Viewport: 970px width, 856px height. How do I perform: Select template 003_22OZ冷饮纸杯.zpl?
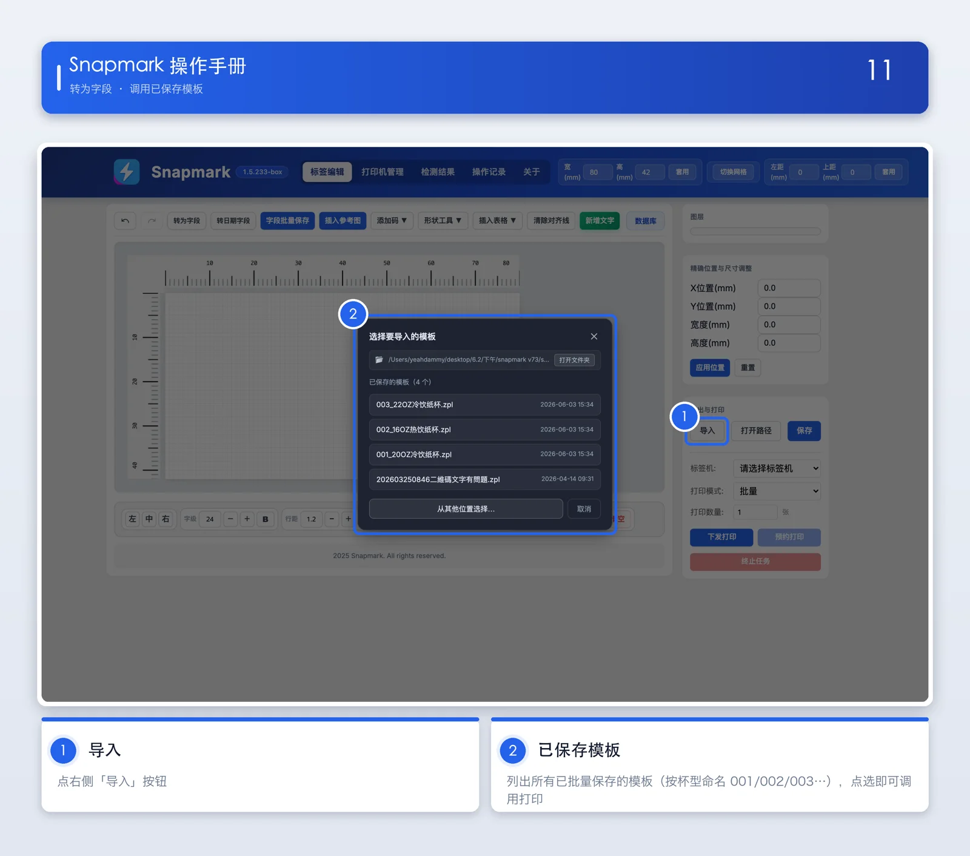coord(485,405)
